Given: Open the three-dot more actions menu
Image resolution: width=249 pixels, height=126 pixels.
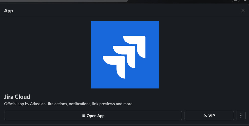Looking at the screenshot, I should 241,116.
